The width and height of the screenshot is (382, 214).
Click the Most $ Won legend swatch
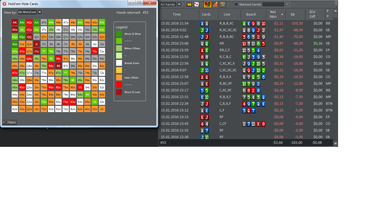119,34
